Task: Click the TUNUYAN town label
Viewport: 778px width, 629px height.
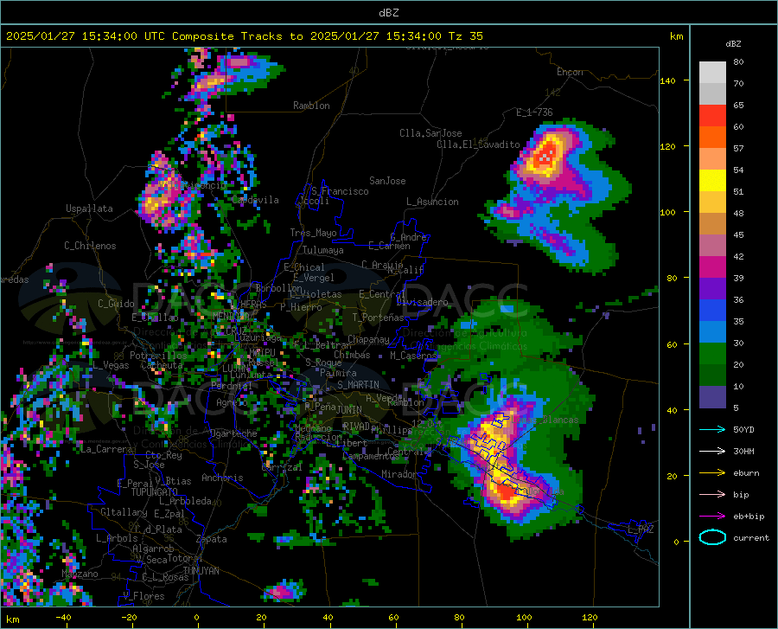Action: (201, 570)
